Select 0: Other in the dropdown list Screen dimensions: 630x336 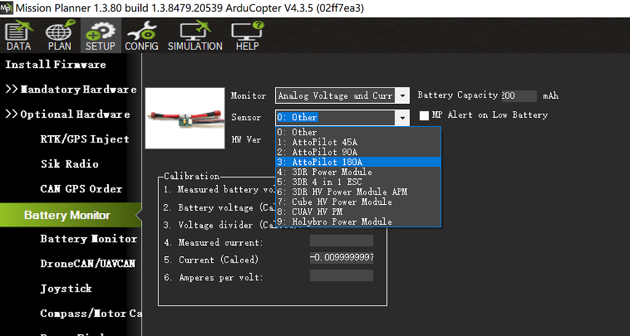pos(358,132)
